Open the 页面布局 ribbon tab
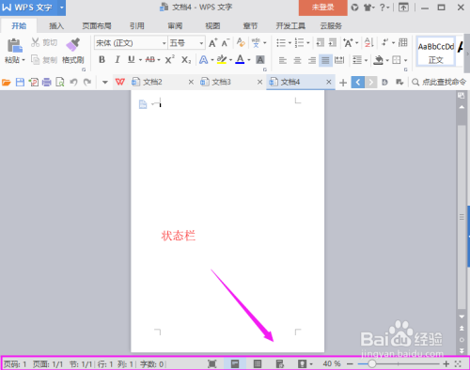470x370 pixels. point(97,25)
